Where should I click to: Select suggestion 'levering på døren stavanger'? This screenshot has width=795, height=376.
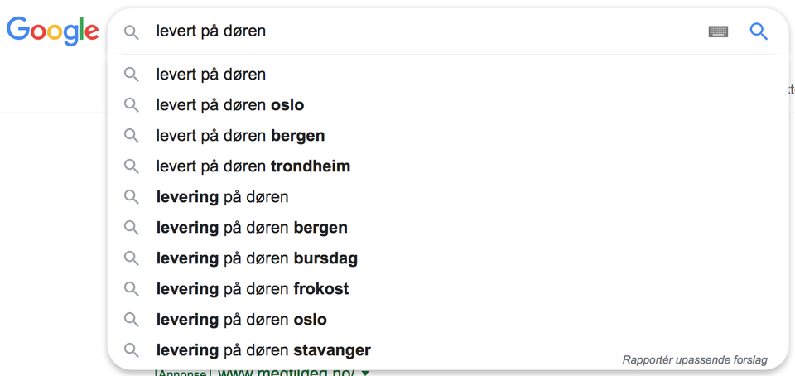click(263, 350)
